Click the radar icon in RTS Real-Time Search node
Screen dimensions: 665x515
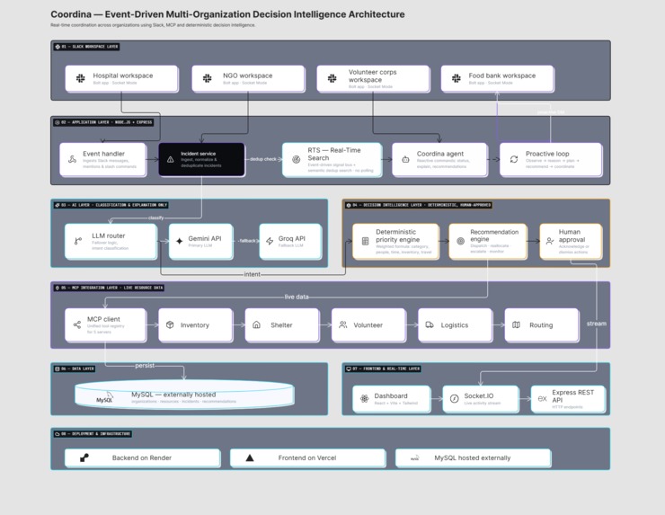point(296,159)
